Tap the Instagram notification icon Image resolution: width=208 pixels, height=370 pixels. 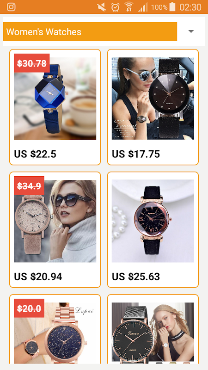tap(11, 7)
